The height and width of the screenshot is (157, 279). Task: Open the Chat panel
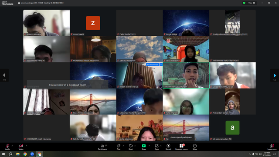(119, 147)
